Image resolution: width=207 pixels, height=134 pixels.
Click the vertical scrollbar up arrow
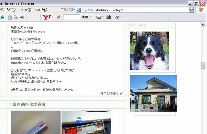tap(203, 24)
